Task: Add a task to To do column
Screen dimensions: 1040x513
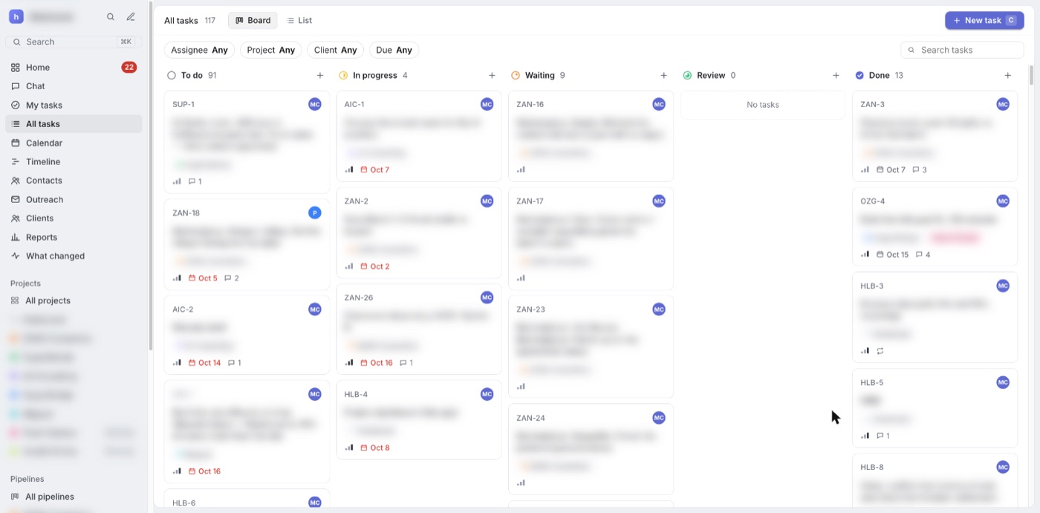Action: pyautogui.click(x=320, y=75)
